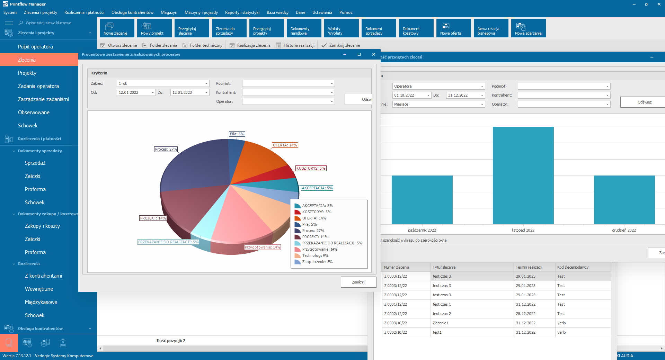Click the Realizacja zlecenia check action

250,45
